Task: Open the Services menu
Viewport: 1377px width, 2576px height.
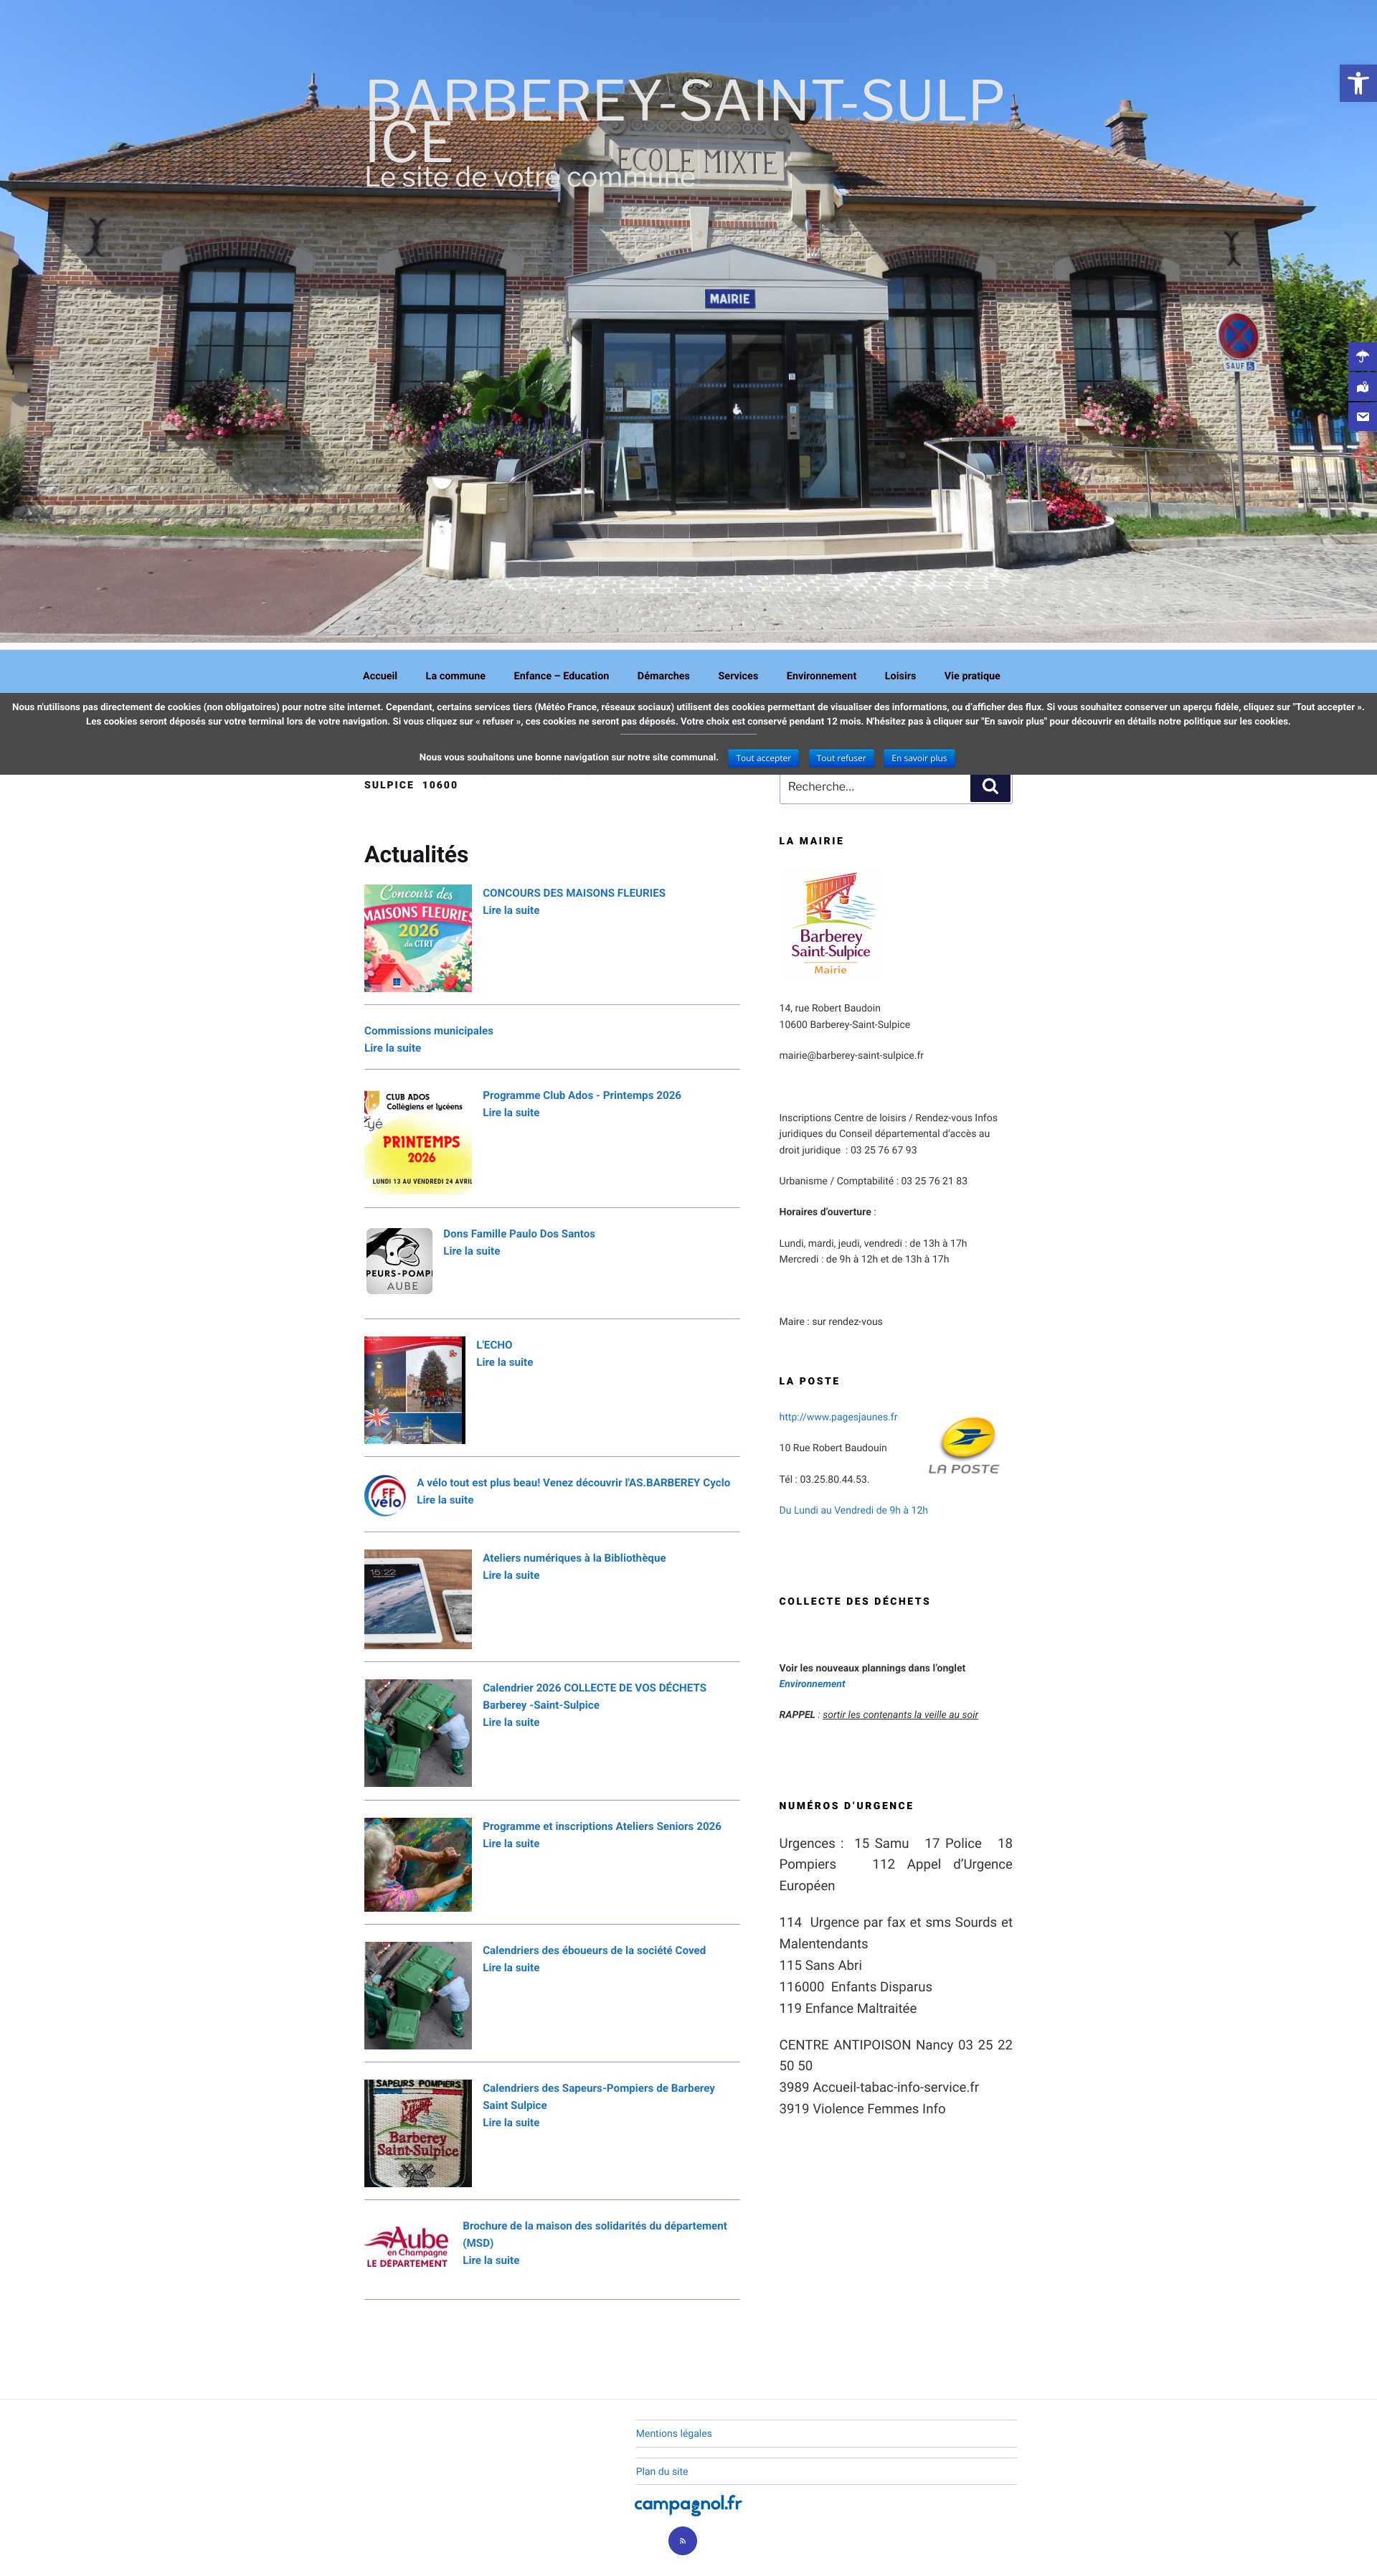Action: pos(738,676)
